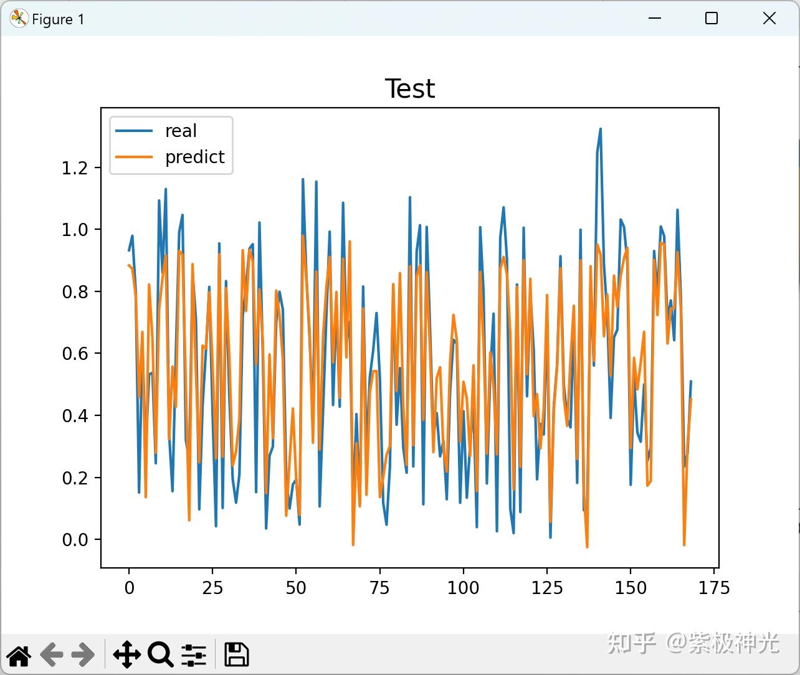800x675 pixels.
Task: Close the Figure 1 window
Action: [769, 19]
